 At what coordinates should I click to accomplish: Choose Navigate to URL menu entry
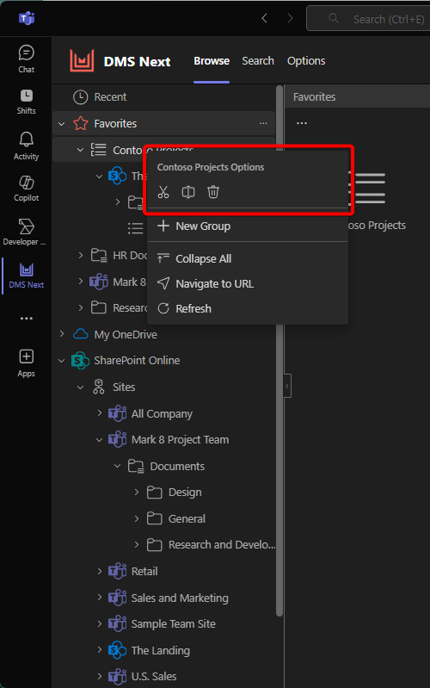click(x=248, y=284)
